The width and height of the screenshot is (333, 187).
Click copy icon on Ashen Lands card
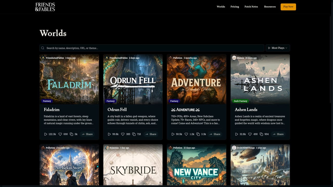coord(261,134)
